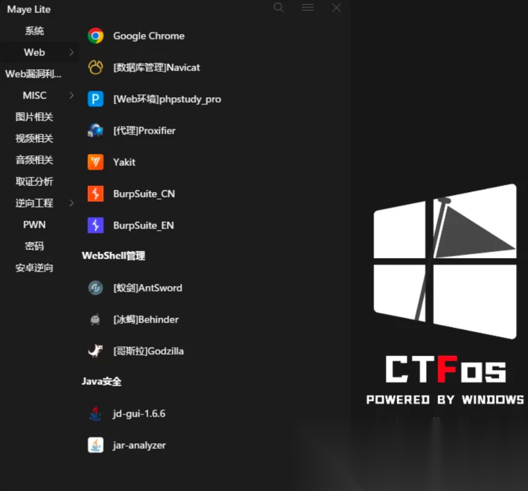The image size is (528, 491).
Task: Click the Java安全 group header
Action: click(x=102, y=381)
